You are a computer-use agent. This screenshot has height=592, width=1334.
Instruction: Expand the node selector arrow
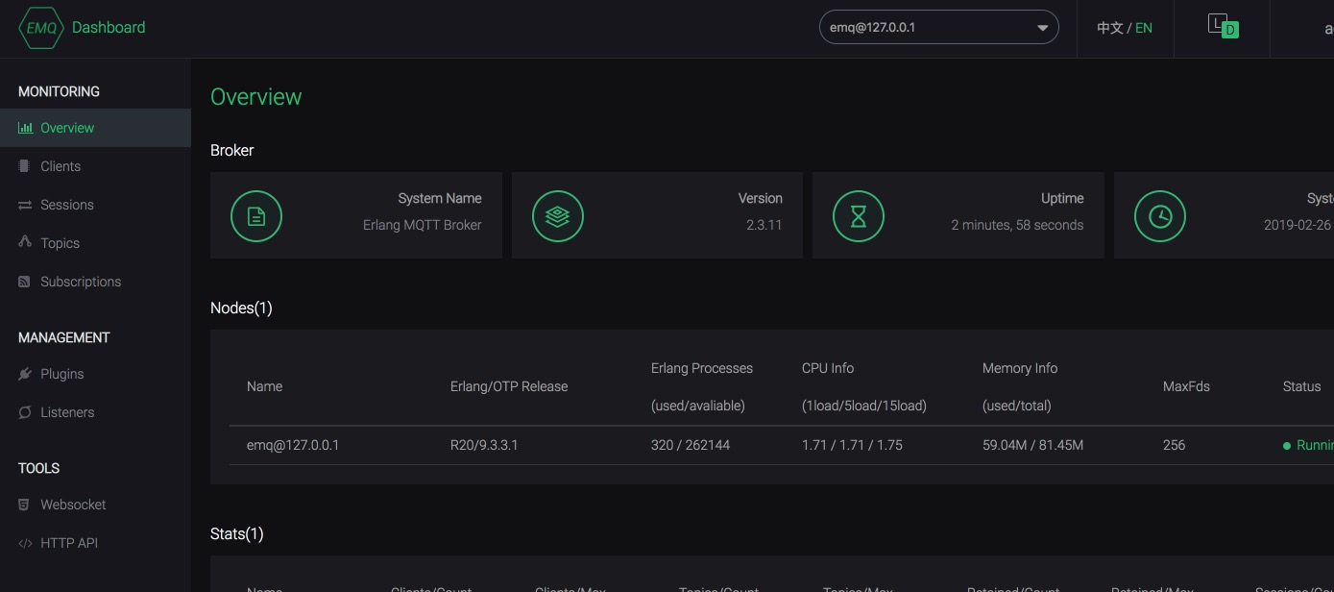[1042, 27]
